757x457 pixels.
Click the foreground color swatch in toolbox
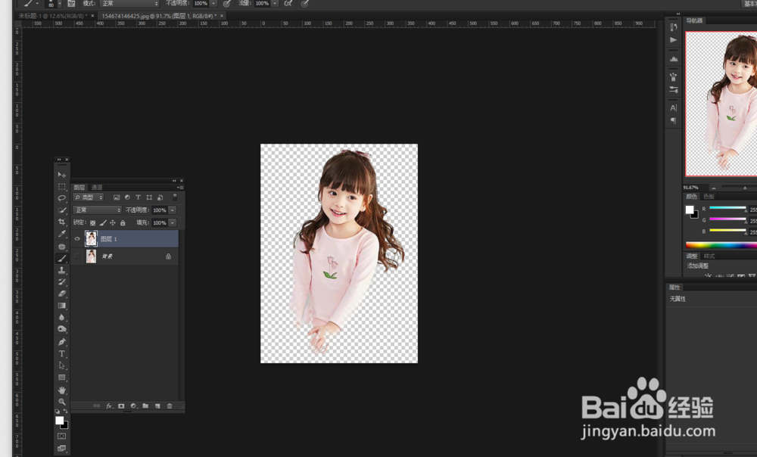(59, 421)
